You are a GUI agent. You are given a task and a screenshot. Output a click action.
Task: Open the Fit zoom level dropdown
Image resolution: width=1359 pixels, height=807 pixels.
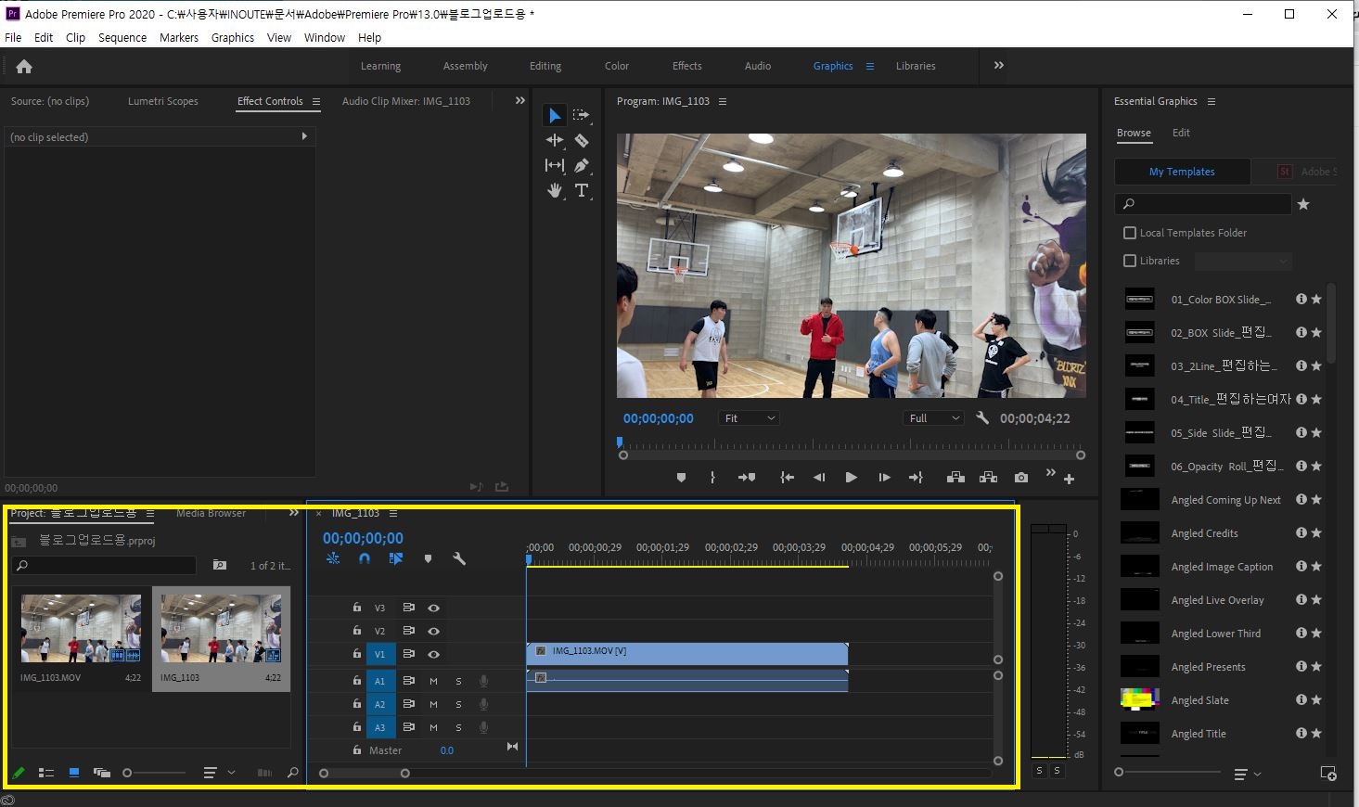click(750, 418)
